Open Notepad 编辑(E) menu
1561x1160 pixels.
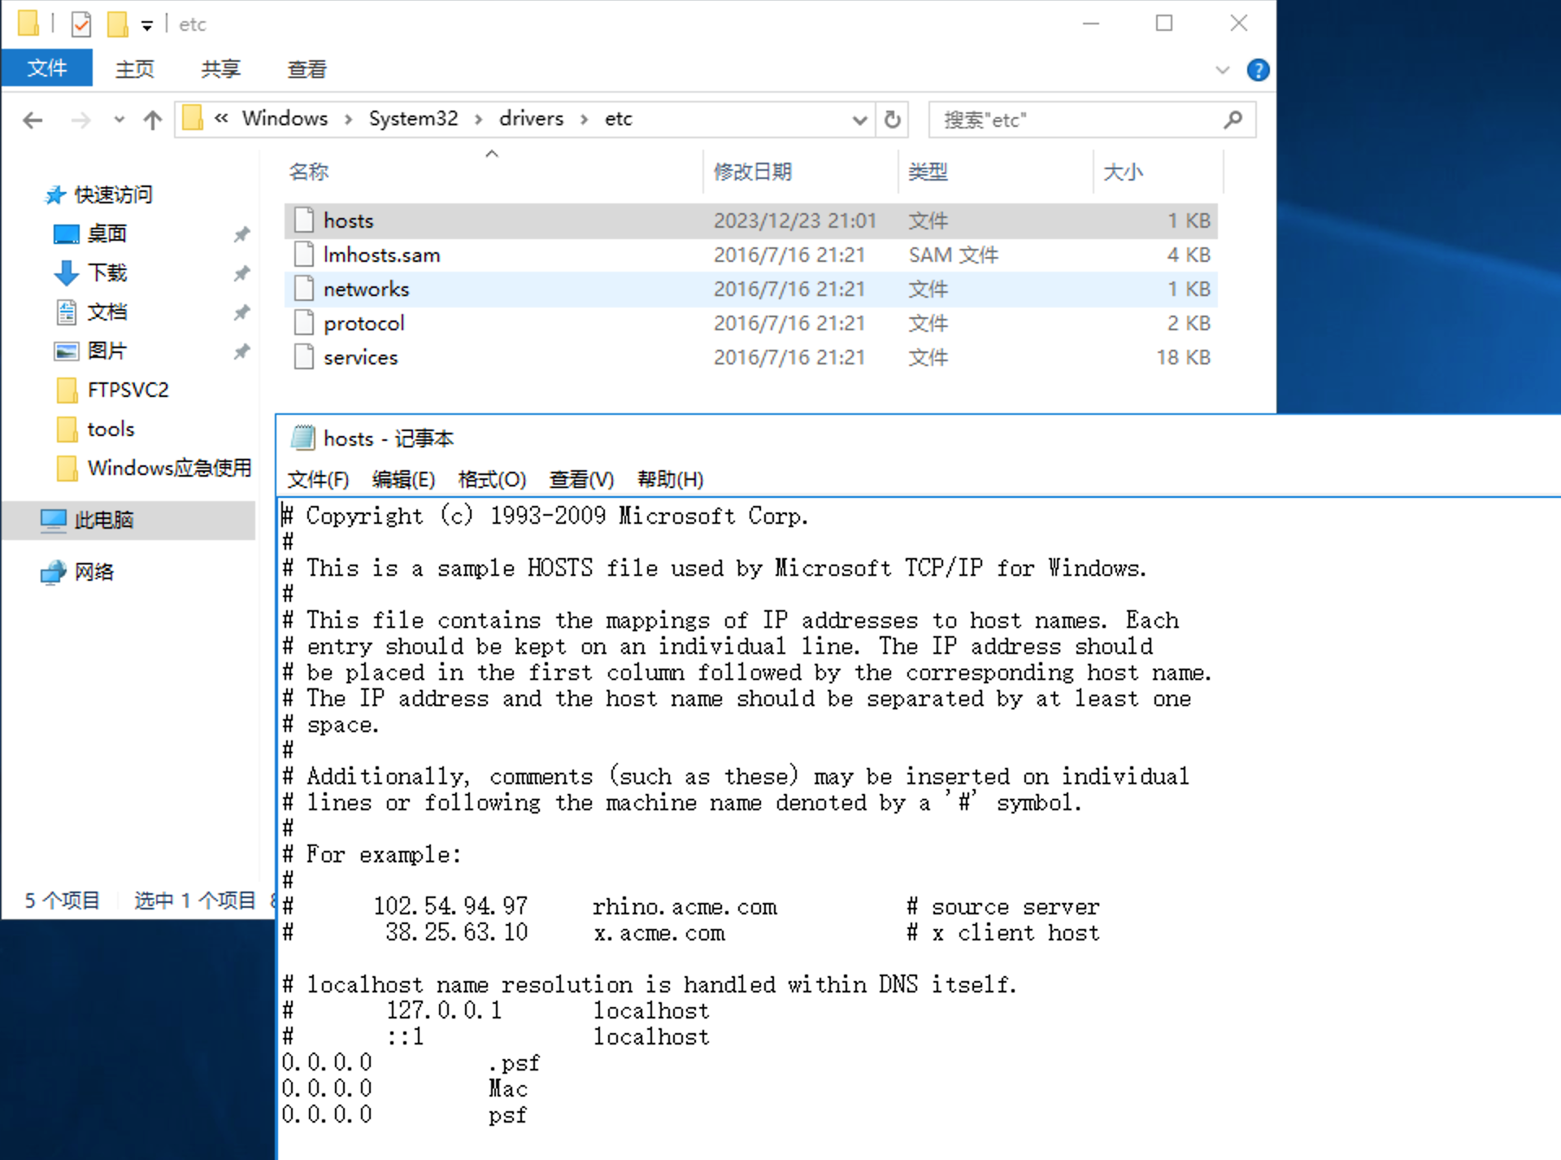tap(403, 479)
